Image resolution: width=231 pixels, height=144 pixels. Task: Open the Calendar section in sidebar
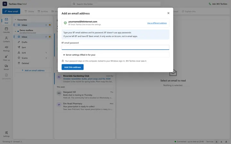[x=6, y=30]
